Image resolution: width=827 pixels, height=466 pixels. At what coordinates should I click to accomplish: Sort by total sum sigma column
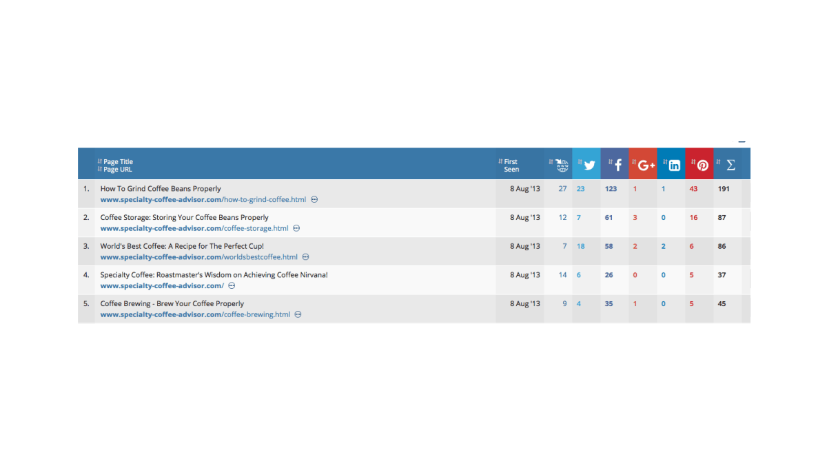727,164
